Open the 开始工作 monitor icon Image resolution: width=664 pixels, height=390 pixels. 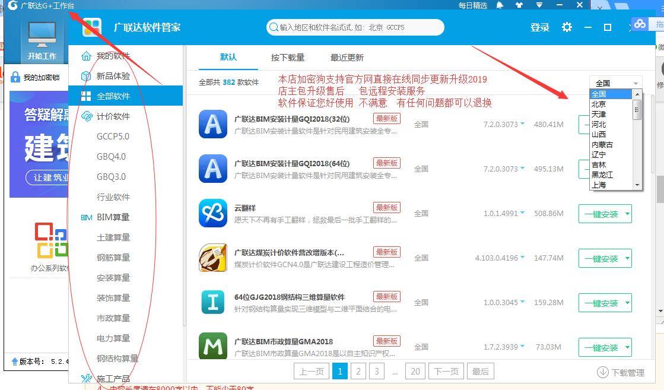tap(42, 36)
